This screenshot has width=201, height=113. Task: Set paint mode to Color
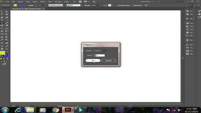coord(1,59)
